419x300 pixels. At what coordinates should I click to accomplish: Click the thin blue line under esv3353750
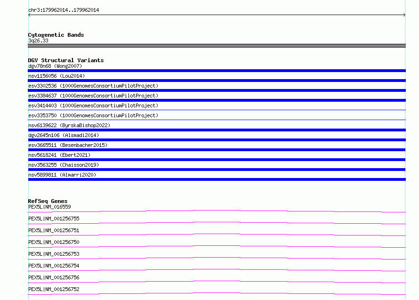tap(217, 120)
